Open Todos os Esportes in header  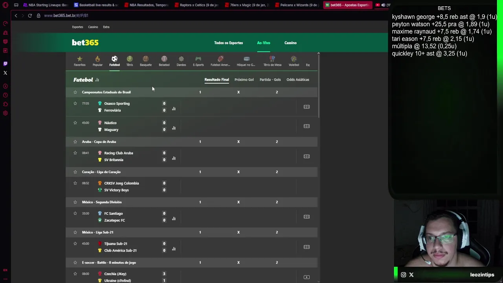point(228,43)
